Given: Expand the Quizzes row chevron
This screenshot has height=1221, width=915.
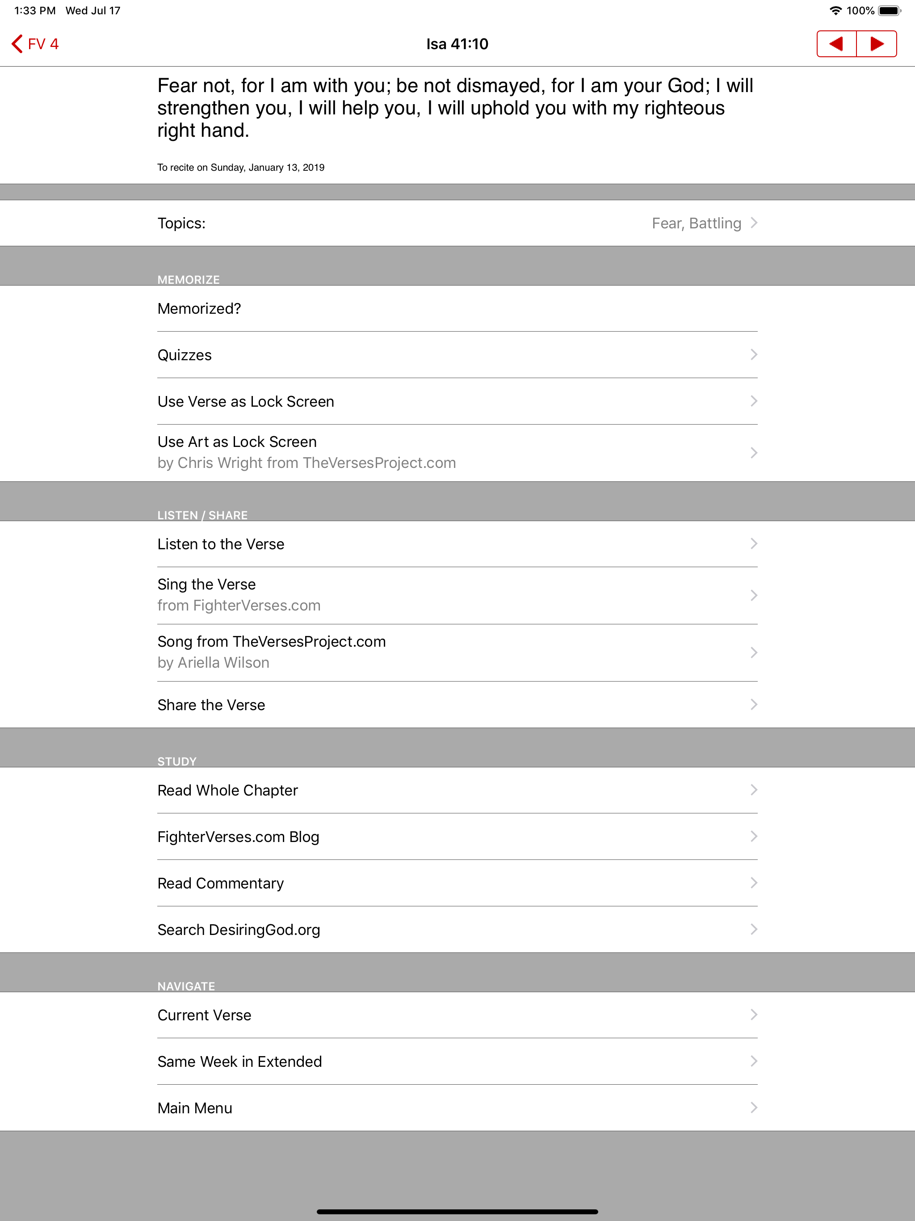Looking at the screenshot, I should 753,354.
